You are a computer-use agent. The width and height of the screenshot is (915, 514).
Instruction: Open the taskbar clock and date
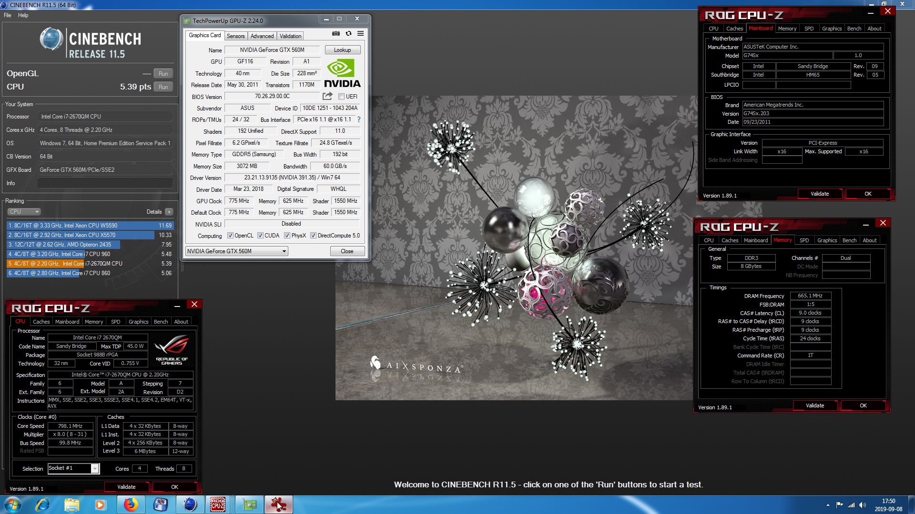[x=888, y=505]
